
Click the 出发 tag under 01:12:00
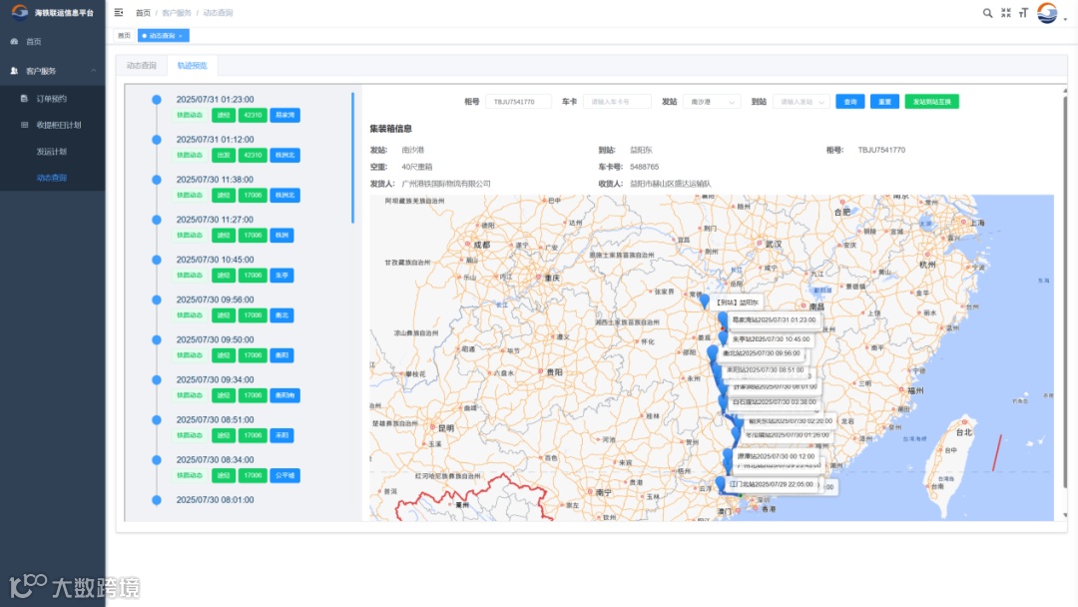point(224,155)
